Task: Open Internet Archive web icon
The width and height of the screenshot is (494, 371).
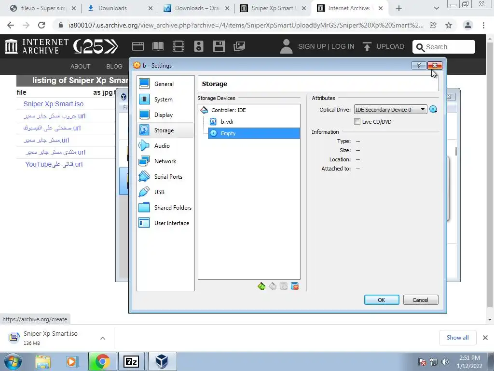Action: coord(137,46)
